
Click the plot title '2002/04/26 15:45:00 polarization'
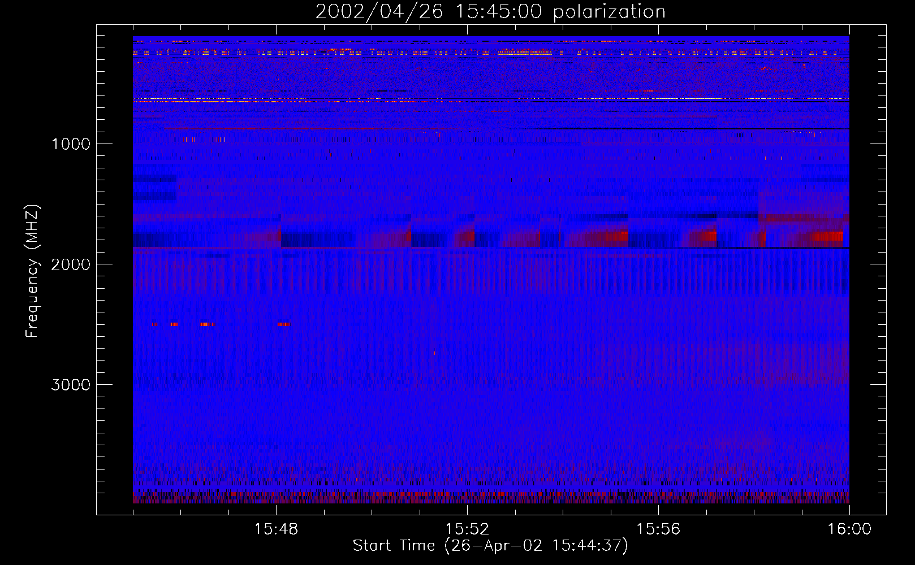[x=490, y=12]
